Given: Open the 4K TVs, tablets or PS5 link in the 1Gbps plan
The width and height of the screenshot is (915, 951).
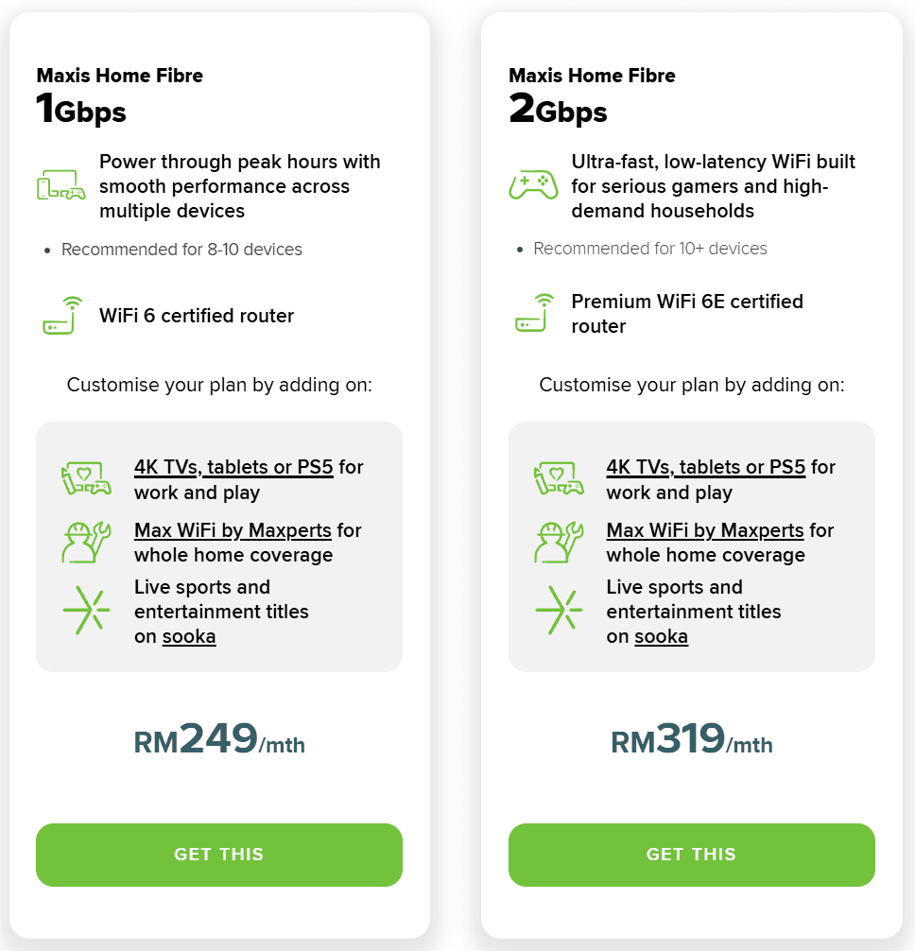Looking at the screenshot, I should coord(233,467).
